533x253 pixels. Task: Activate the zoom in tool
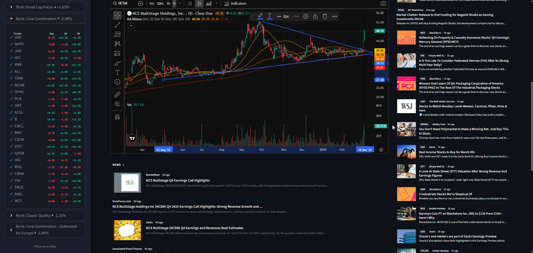click(x=117, y=104)
